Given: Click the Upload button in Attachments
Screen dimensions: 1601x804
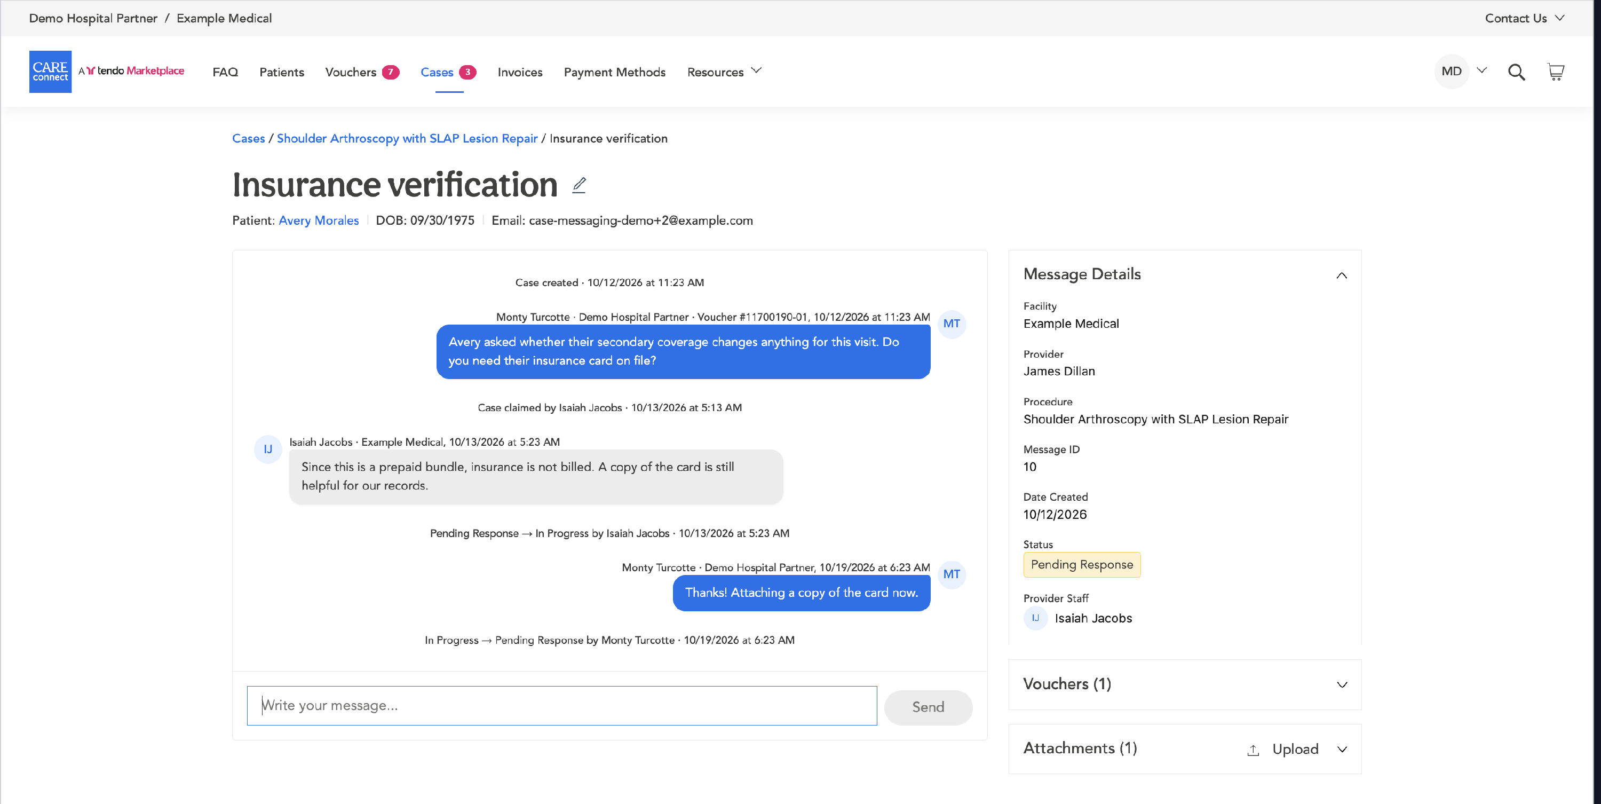Looking at the screenshot, I should 1283,750.
